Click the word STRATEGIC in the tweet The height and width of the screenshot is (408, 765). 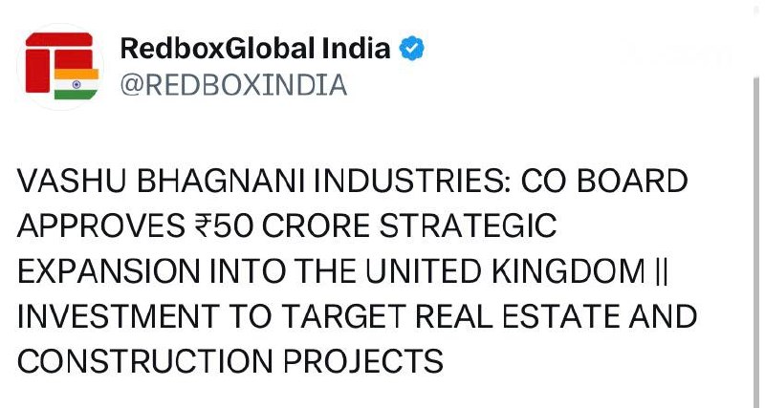coord(475,227)
